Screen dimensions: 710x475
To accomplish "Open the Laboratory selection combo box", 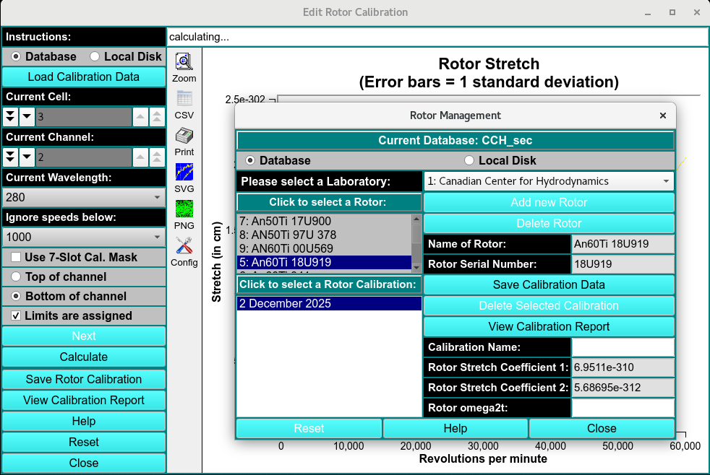I will pos(548,181).
